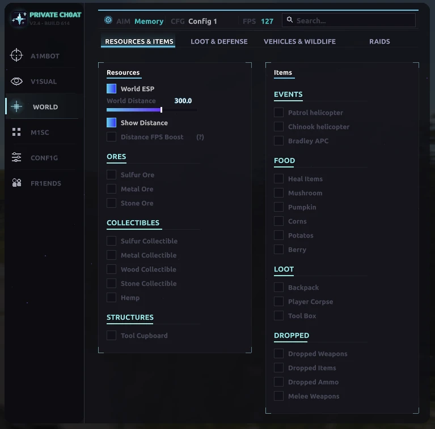Viewport: 435px width, 429px height.
Task: Enable Dropped Weapons checkbox
Action: [x=279, y=353]
